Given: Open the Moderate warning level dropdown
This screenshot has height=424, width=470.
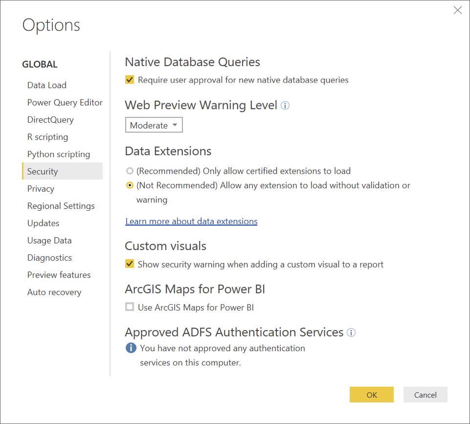Looking at the screenshot, I should (x=154, y=125).
